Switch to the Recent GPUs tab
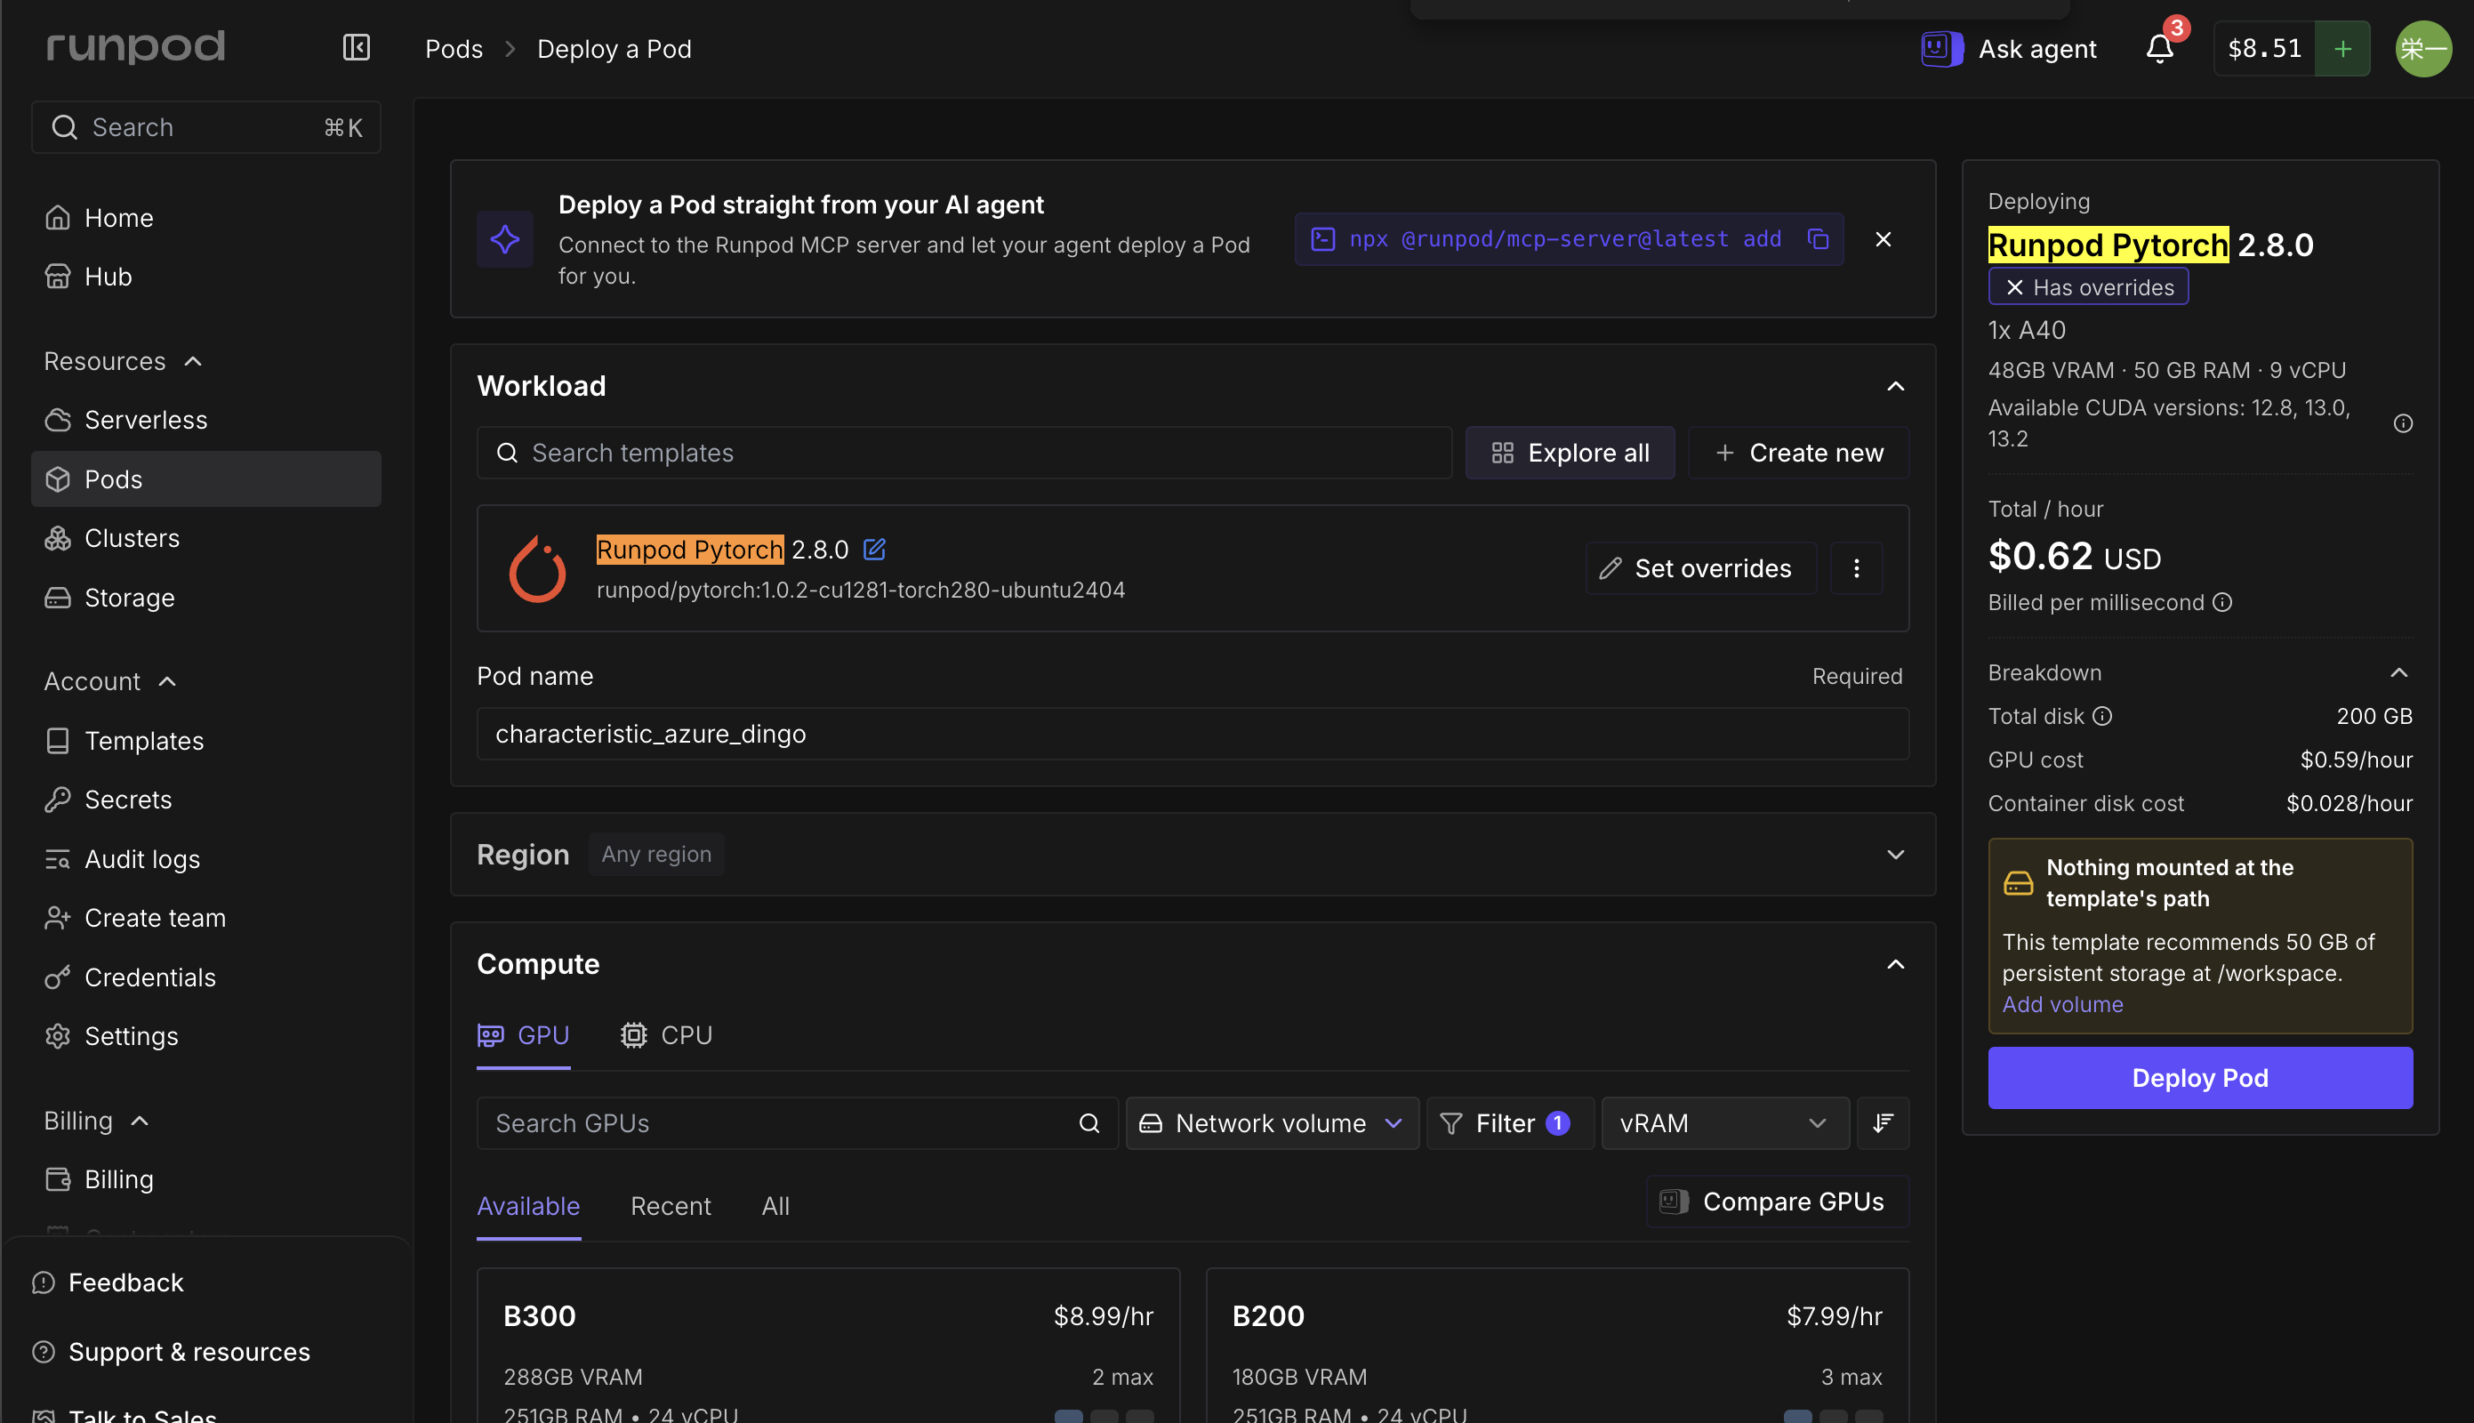This screenshot has height=1423, width=2474. [671, 1206]
